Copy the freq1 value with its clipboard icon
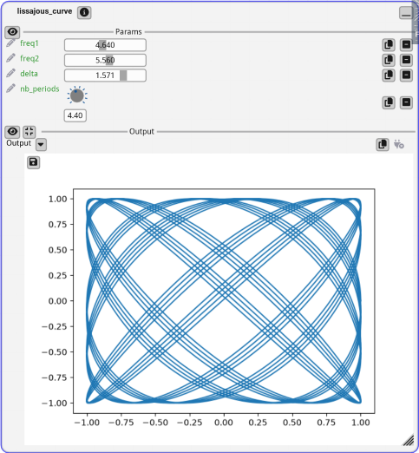419x453 pixels. (389, 45)
